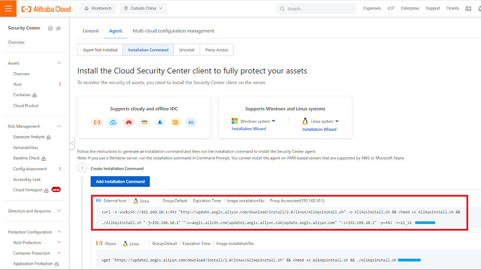Open Multi-cloud configuration management tab

click(173, 31)
